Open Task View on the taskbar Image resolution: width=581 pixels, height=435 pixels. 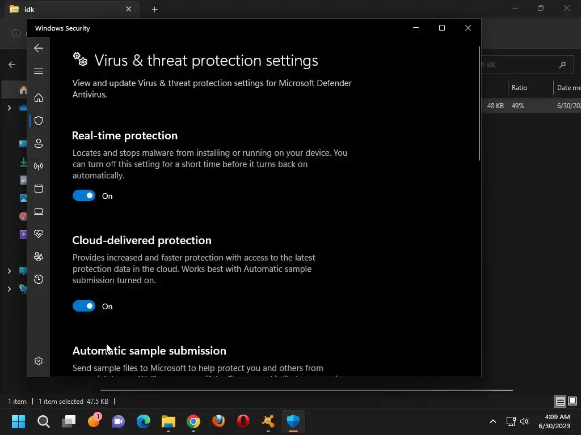[x=69, y=421]
